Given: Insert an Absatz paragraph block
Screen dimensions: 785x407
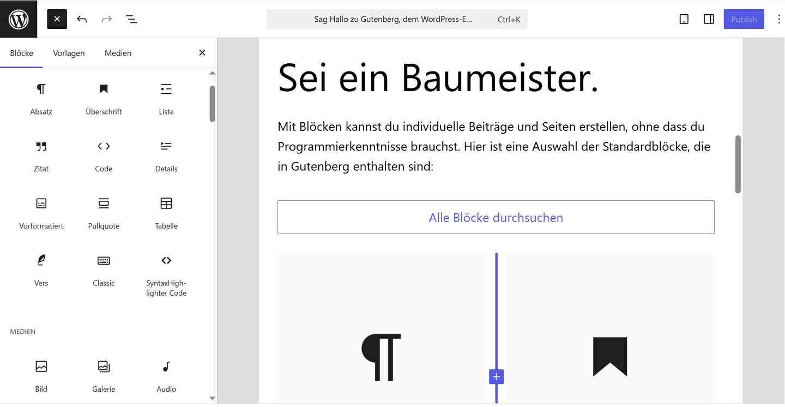Looking at the screenshot, I should [x=41, y=99].
